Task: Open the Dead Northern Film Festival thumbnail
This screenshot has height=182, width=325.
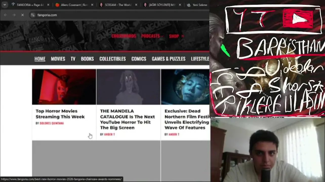Action: [185, 87]
